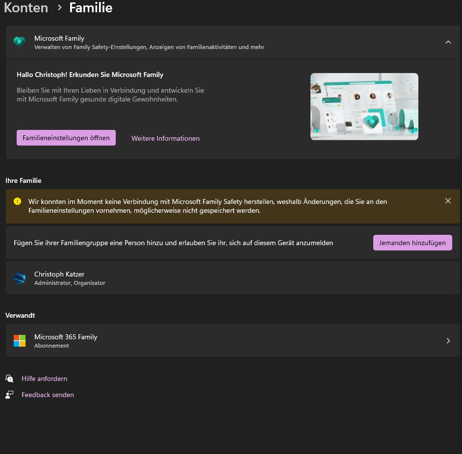Click the Feedback senden link
Viewport: 462px width, 454px height.
coord(48,394)
